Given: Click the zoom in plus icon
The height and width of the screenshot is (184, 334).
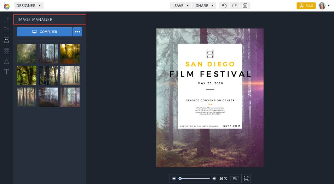Looking at the screenshot, I should point(214,178).
